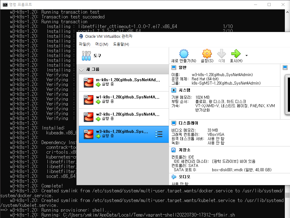The height and width of the screenshot is (218, 290).
Task: Open the dropdown arrow beside 표시(H)
Action: (246, 56)
